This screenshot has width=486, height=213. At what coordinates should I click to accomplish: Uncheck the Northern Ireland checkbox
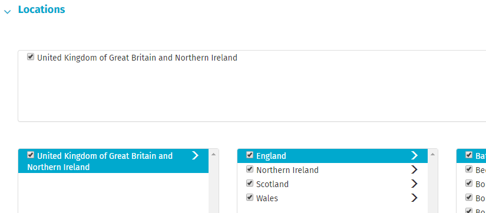pyautogui.click(x=250, y=169)
